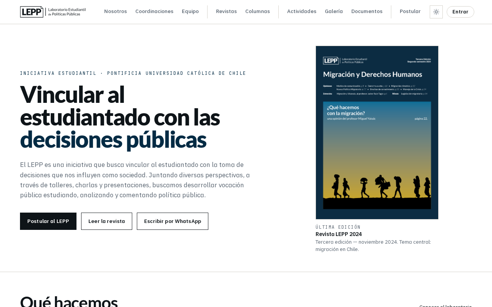This screenshot has width=492, height=307.
Task: Open the Columnas section
Action: [258, 12]
